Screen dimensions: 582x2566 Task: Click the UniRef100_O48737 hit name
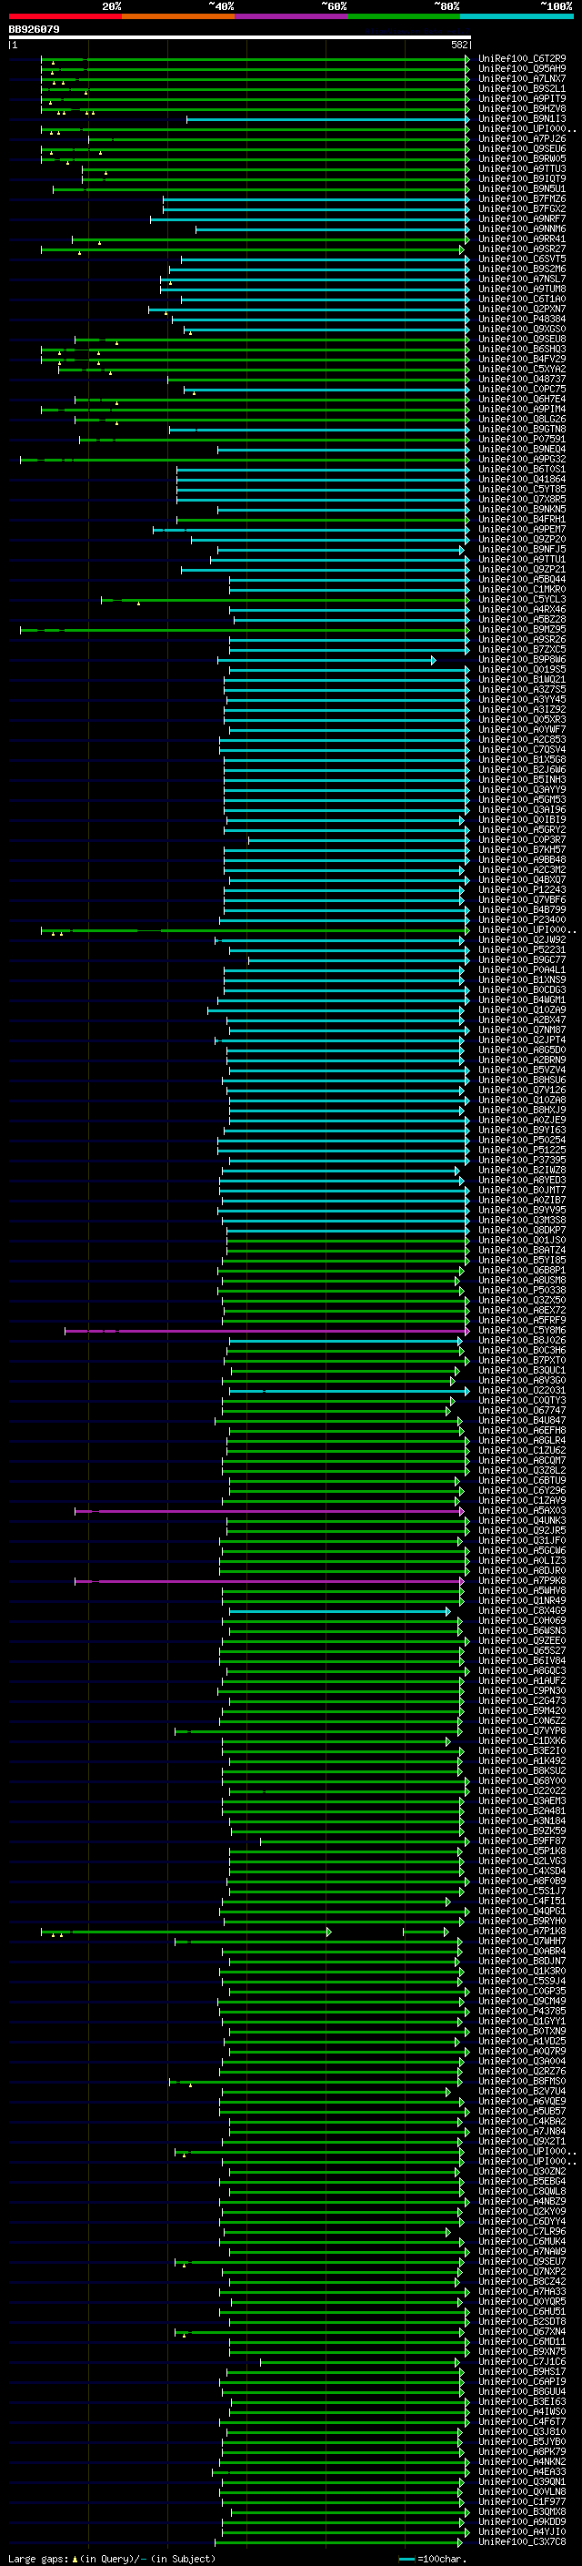pyautogui.click(x=522, y=380)
